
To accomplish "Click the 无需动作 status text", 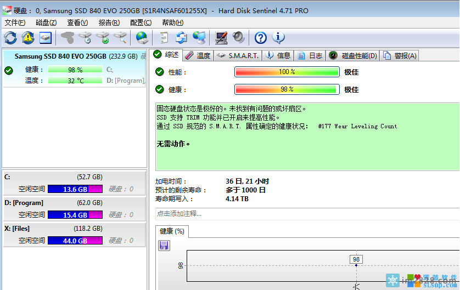I will tap(173, 144).
